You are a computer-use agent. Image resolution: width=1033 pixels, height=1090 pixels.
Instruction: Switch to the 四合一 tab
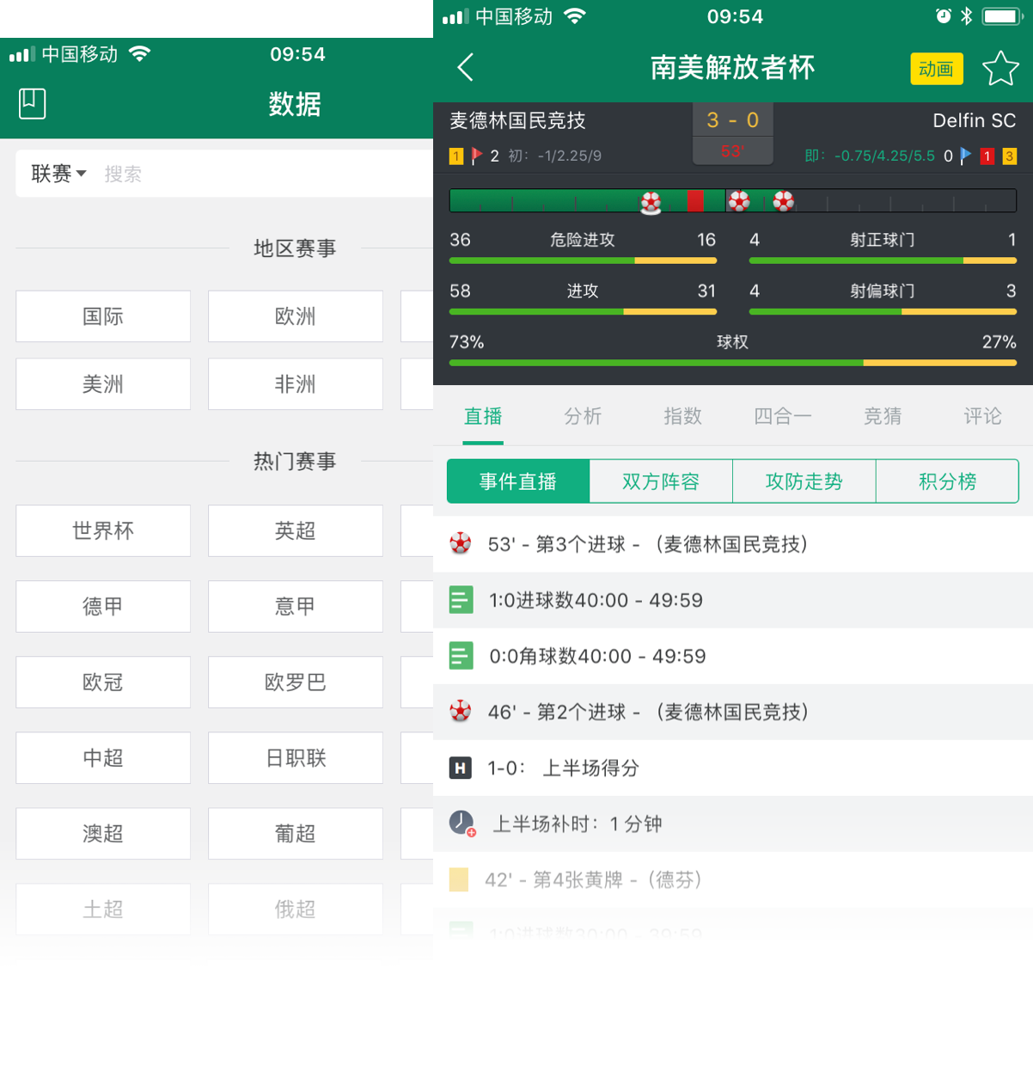point(782,417)
